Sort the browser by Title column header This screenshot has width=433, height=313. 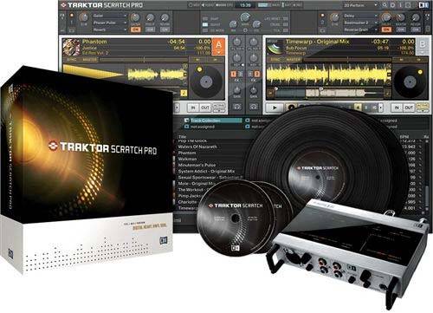tap(182, 137)
